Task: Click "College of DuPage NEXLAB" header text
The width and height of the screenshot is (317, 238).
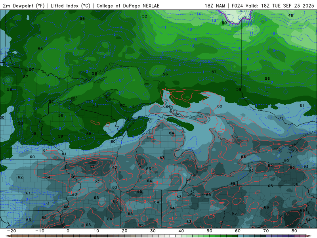Action: point(128,6)
